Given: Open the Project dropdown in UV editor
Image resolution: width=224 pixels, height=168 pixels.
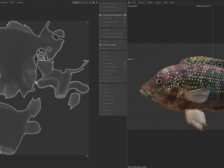Looking at the screenshot, I should [x=78, y=2].
